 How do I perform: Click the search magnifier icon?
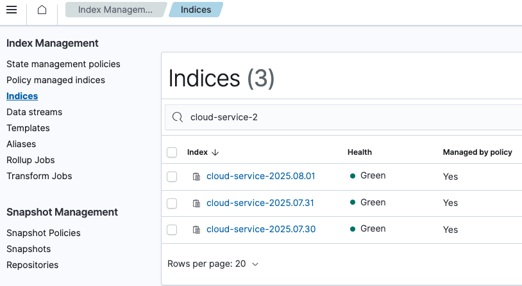click(x=177, y=117)
